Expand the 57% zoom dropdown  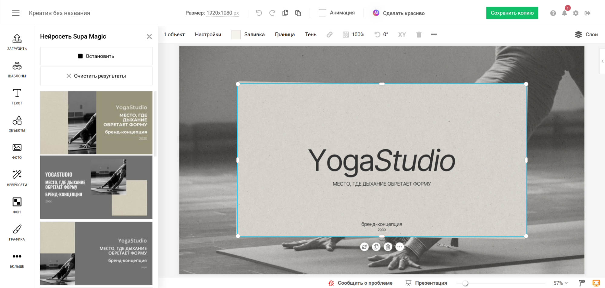point(560,283)
